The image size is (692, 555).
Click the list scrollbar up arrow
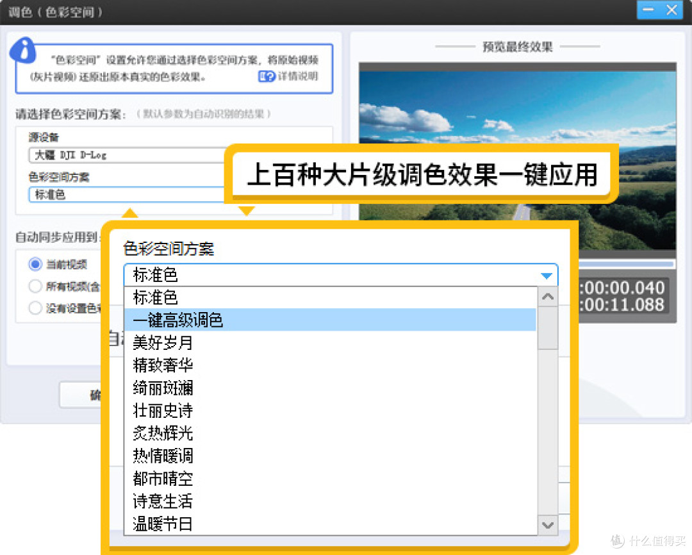pyautogui.click(x=548, y=297)
